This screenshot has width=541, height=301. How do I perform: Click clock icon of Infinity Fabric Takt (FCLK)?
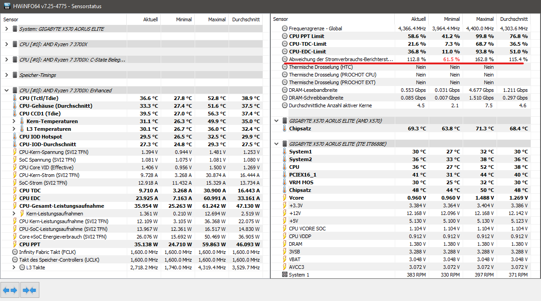pyautogui.click(x=15, y=252)
